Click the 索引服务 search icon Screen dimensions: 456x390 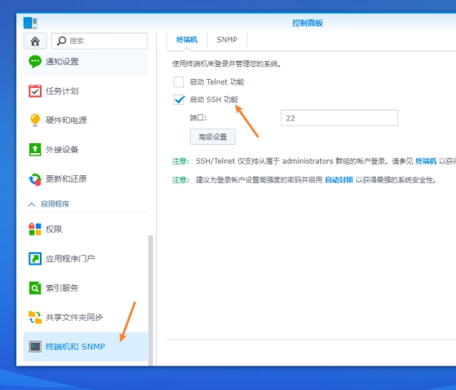click(35, 288)
